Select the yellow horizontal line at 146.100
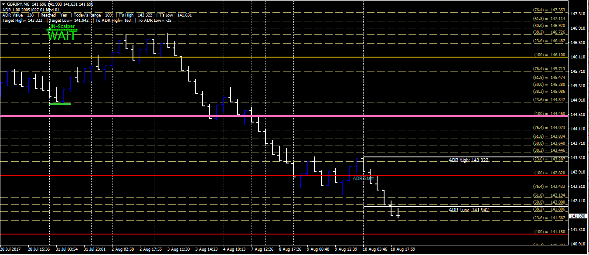589x255 pixels. click(283, 57)
